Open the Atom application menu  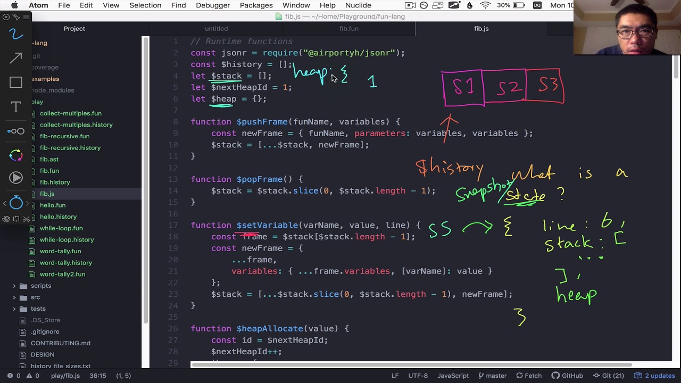pyautogui.click(x=38, y=5)
